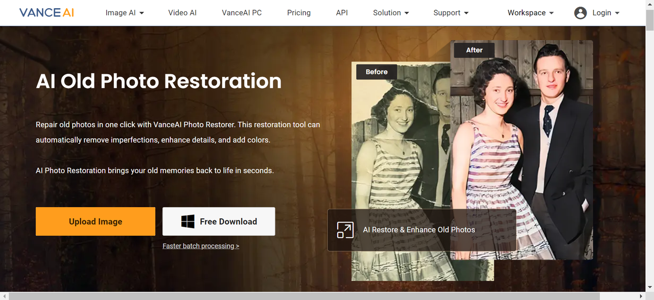Expand the Login dropdown arrow
654x300 pixels.
click(x=617, y=13)
